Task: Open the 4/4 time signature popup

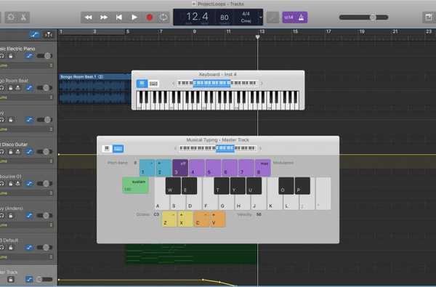Action: 246,14
